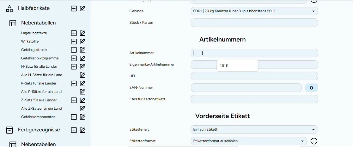Screen dimensions: 353x147
Task: Add new Gefahrguttexte entry
Action: (x=74, y=50)
